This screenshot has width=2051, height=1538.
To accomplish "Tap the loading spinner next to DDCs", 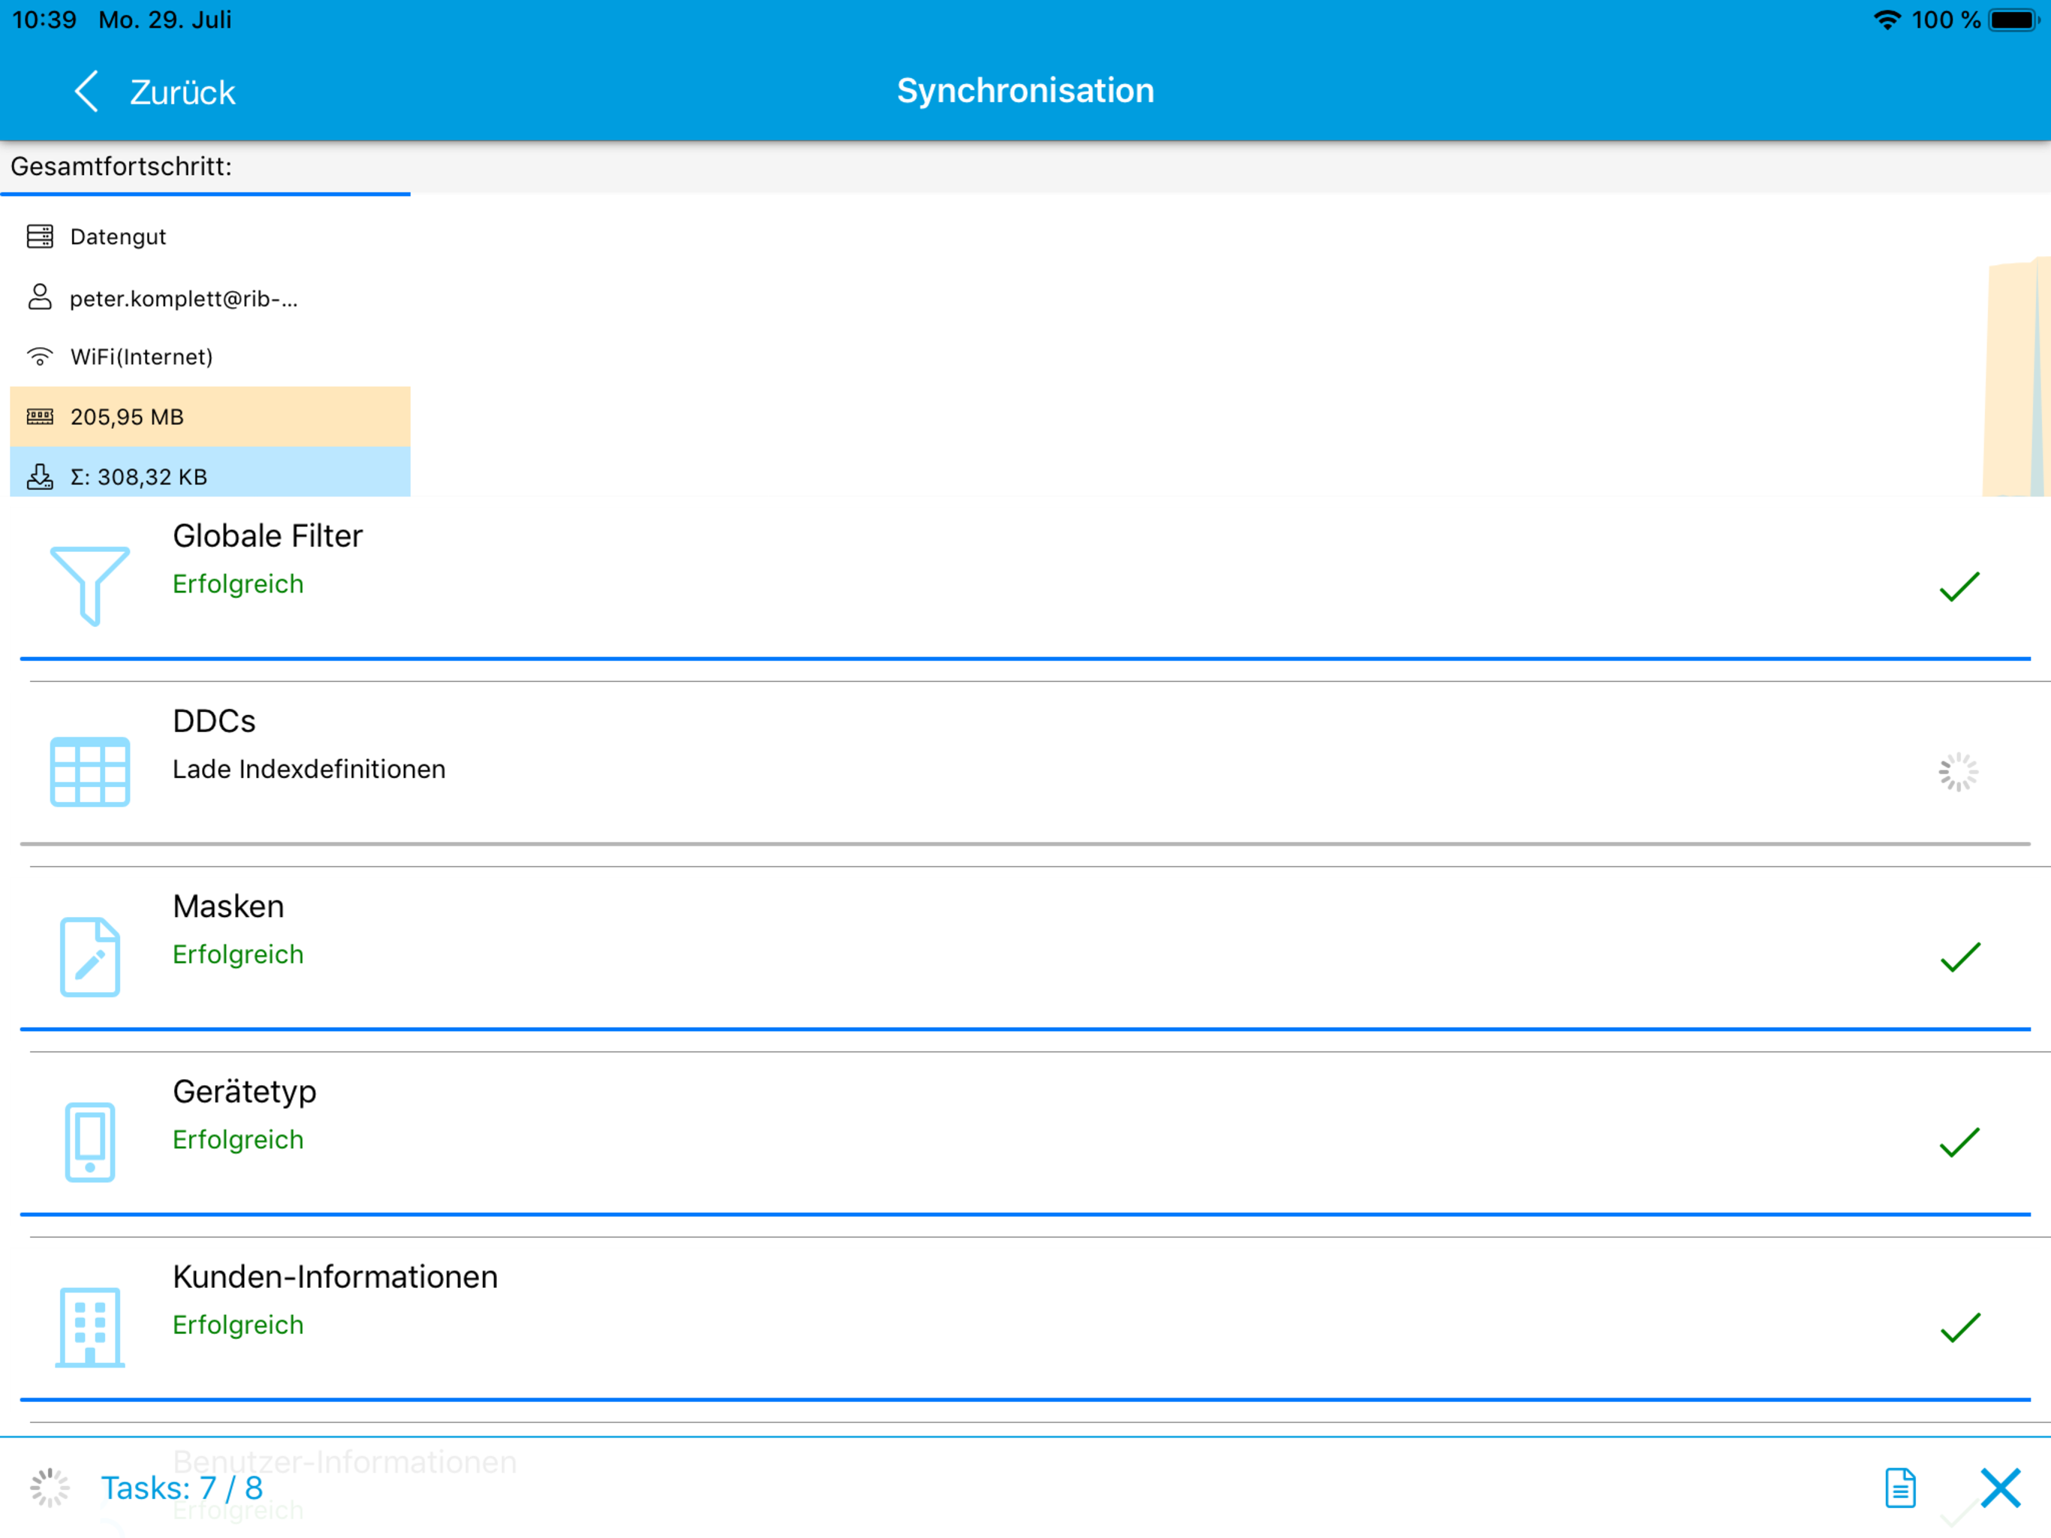I will pos(1958,772).
